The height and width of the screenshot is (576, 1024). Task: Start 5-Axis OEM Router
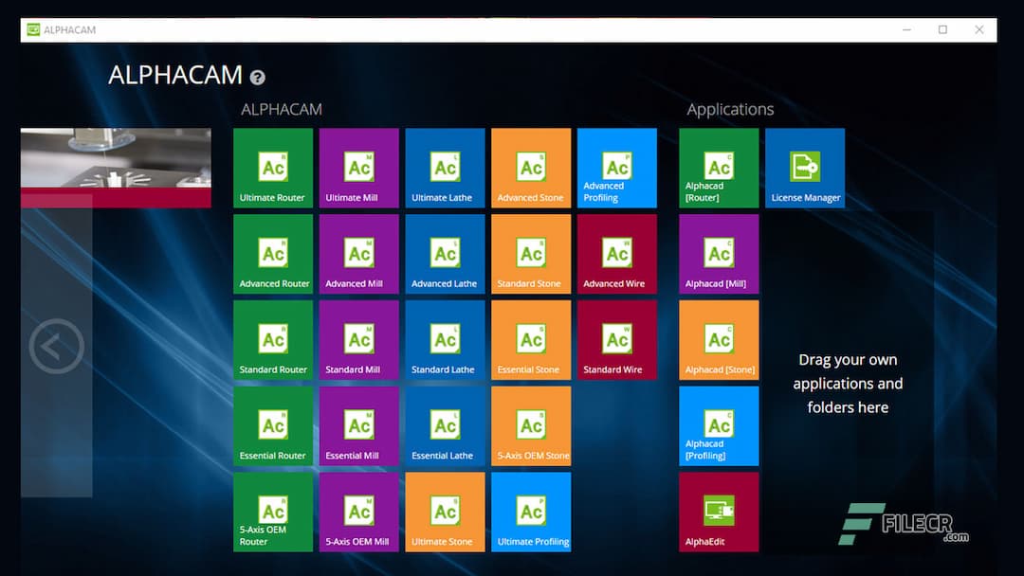[272, 512]
